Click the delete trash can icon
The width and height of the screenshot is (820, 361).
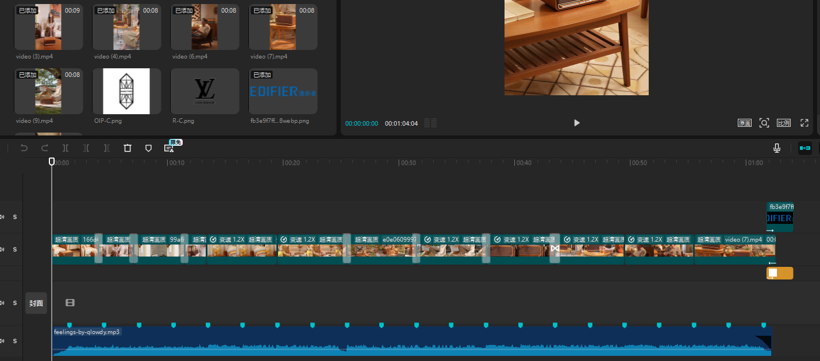(128, 148)
